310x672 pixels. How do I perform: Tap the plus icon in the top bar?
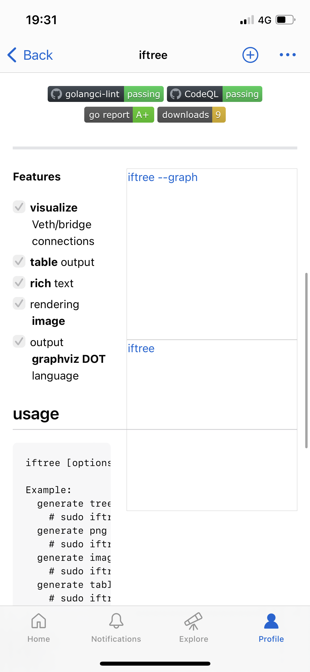(x=250, y=55)
